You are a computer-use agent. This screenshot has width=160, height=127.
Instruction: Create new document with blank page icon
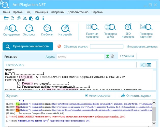12,18
